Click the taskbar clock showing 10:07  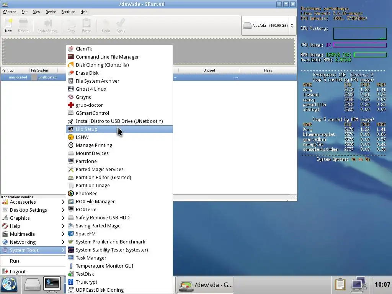(x=382, y=285)
